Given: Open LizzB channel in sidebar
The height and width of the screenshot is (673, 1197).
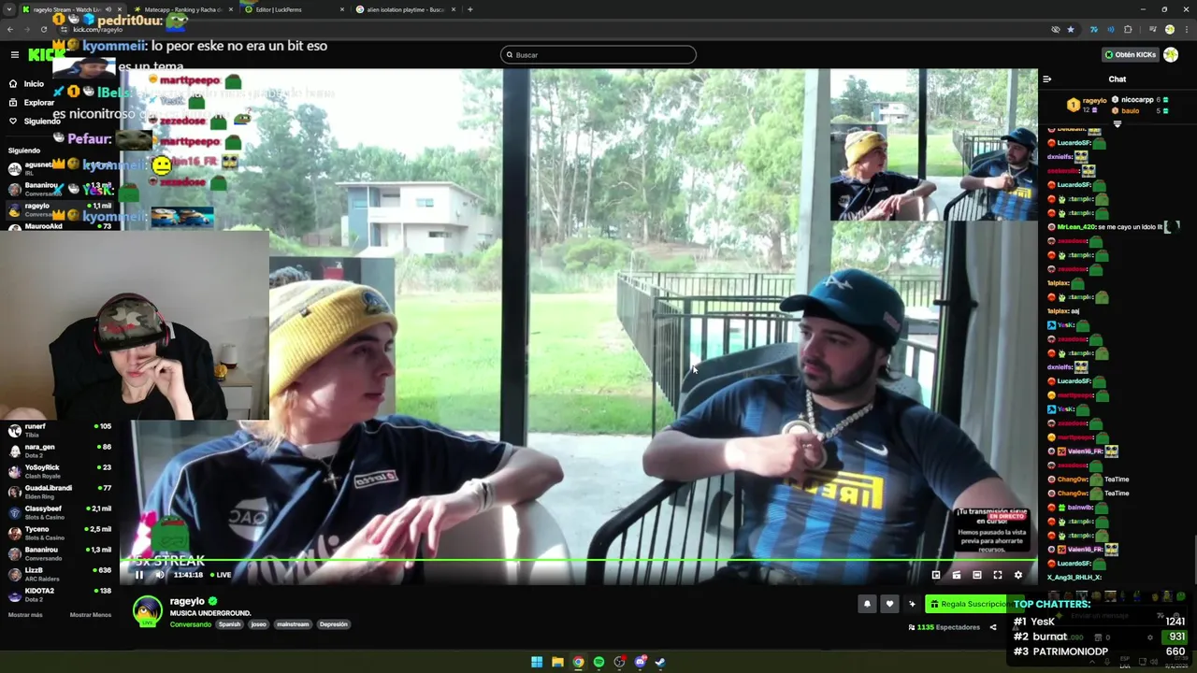Looking at the screenshot, I should tap(60, 574).
